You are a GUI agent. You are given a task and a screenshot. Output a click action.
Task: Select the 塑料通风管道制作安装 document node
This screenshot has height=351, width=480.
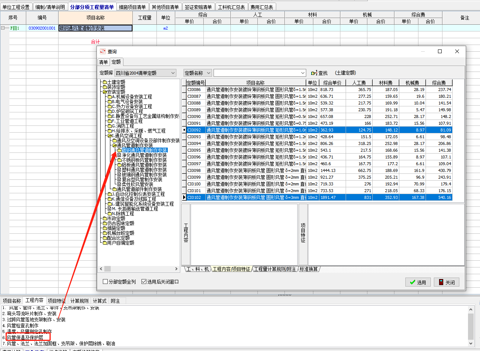(144, 170)
